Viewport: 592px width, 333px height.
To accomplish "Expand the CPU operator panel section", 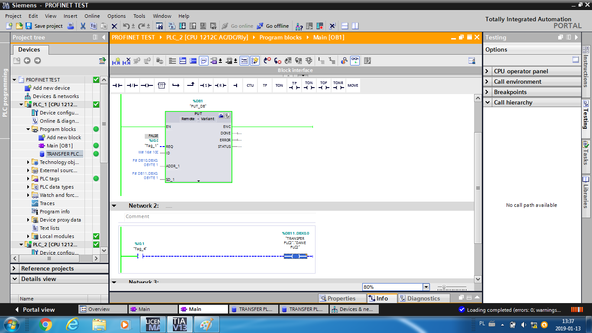I will [x=488, y=71].
